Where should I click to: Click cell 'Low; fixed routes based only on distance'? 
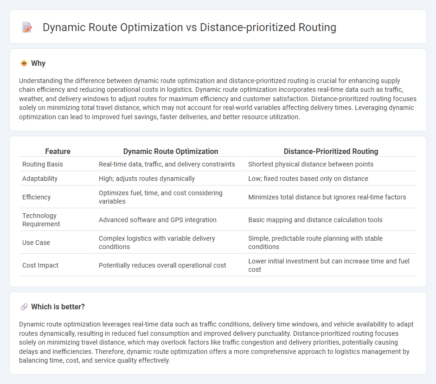click(x=331, y=179)
